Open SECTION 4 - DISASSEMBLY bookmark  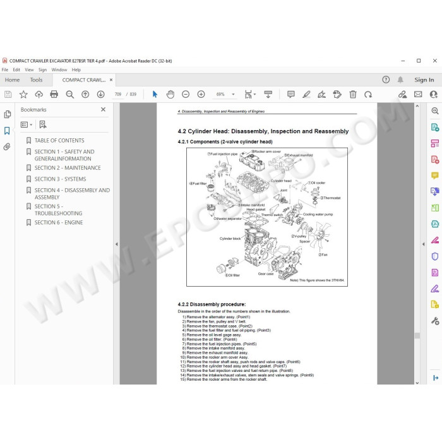click(x=72, y=194)
